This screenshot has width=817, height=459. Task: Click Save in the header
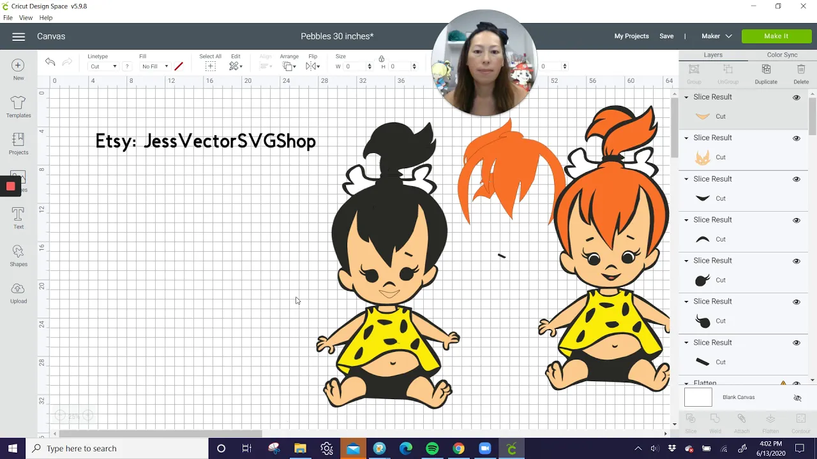coord(666,36)
